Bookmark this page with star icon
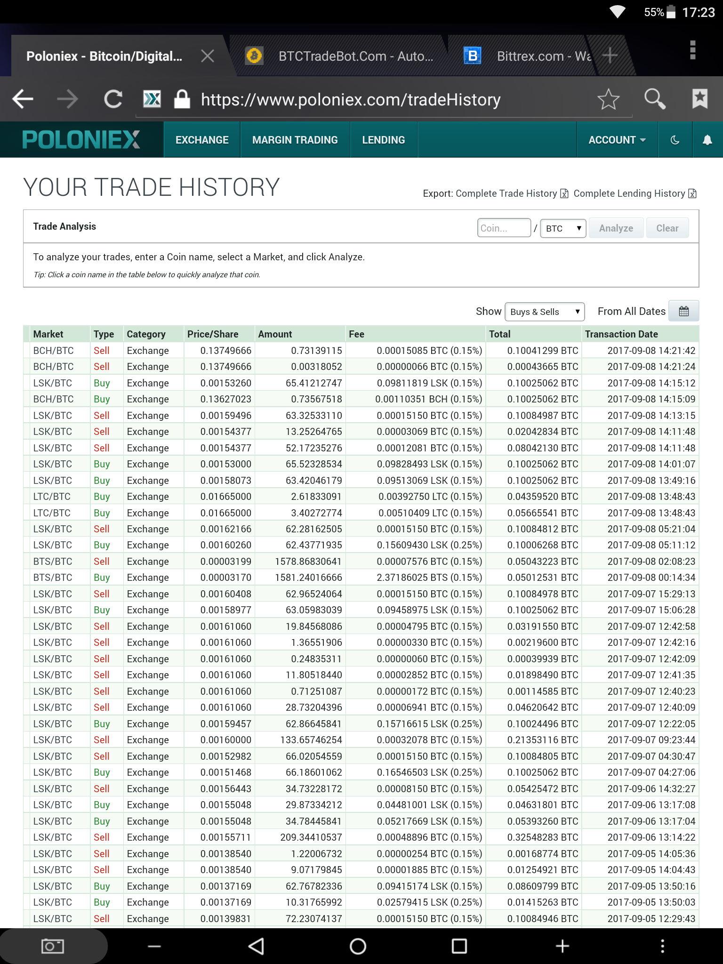 click(x=608, y=99)
